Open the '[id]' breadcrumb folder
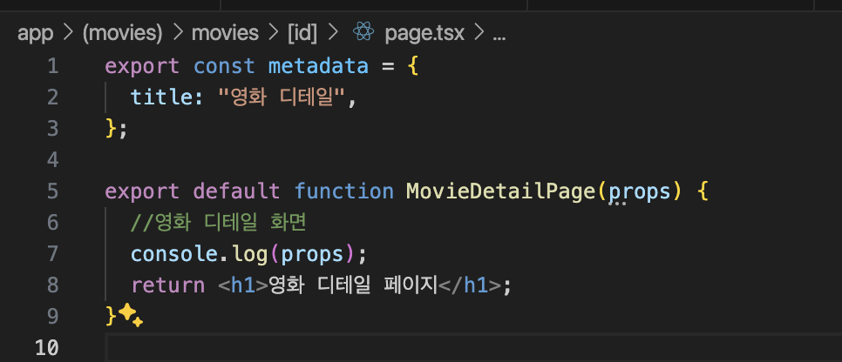This screenshot has height=362, width=842. pos(302,34)
